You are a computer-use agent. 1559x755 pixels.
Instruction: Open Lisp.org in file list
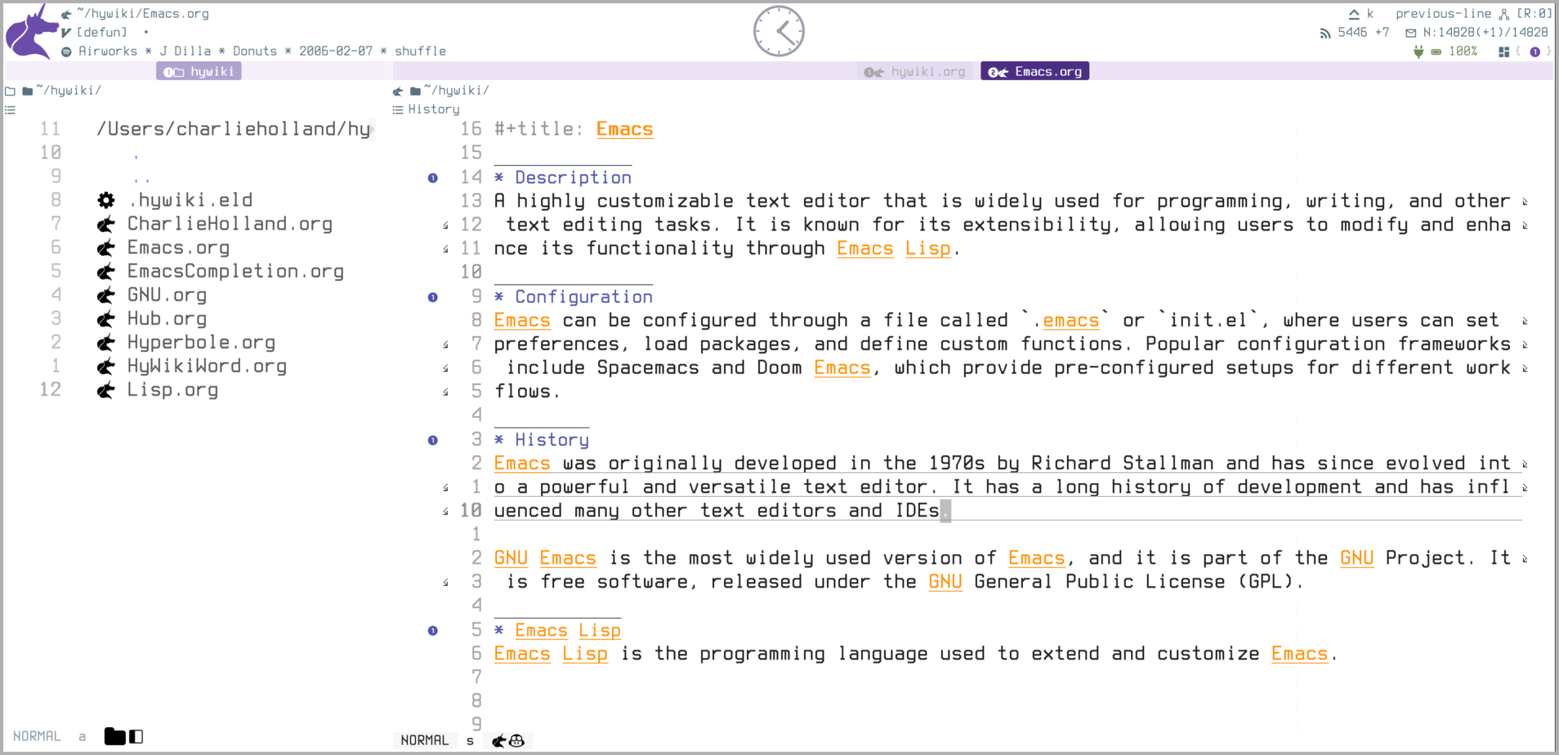(172, 390)
